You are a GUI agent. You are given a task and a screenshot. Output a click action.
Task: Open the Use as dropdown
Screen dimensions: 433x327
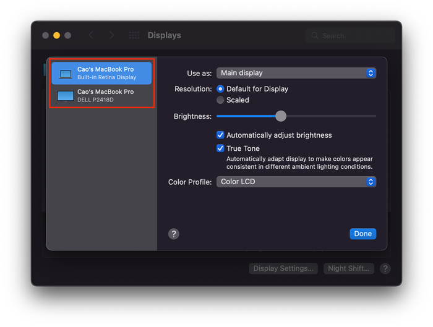point(296,73)
